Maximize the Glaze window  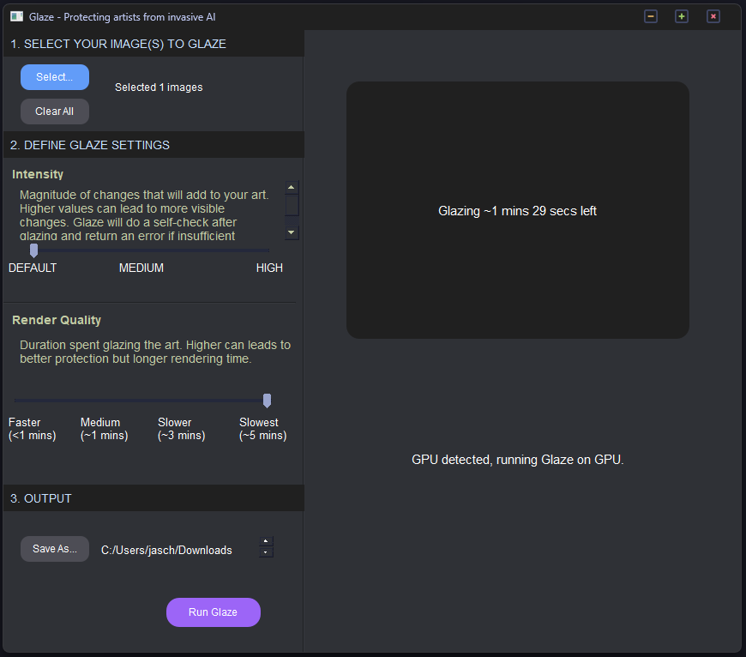pos(682,16)
